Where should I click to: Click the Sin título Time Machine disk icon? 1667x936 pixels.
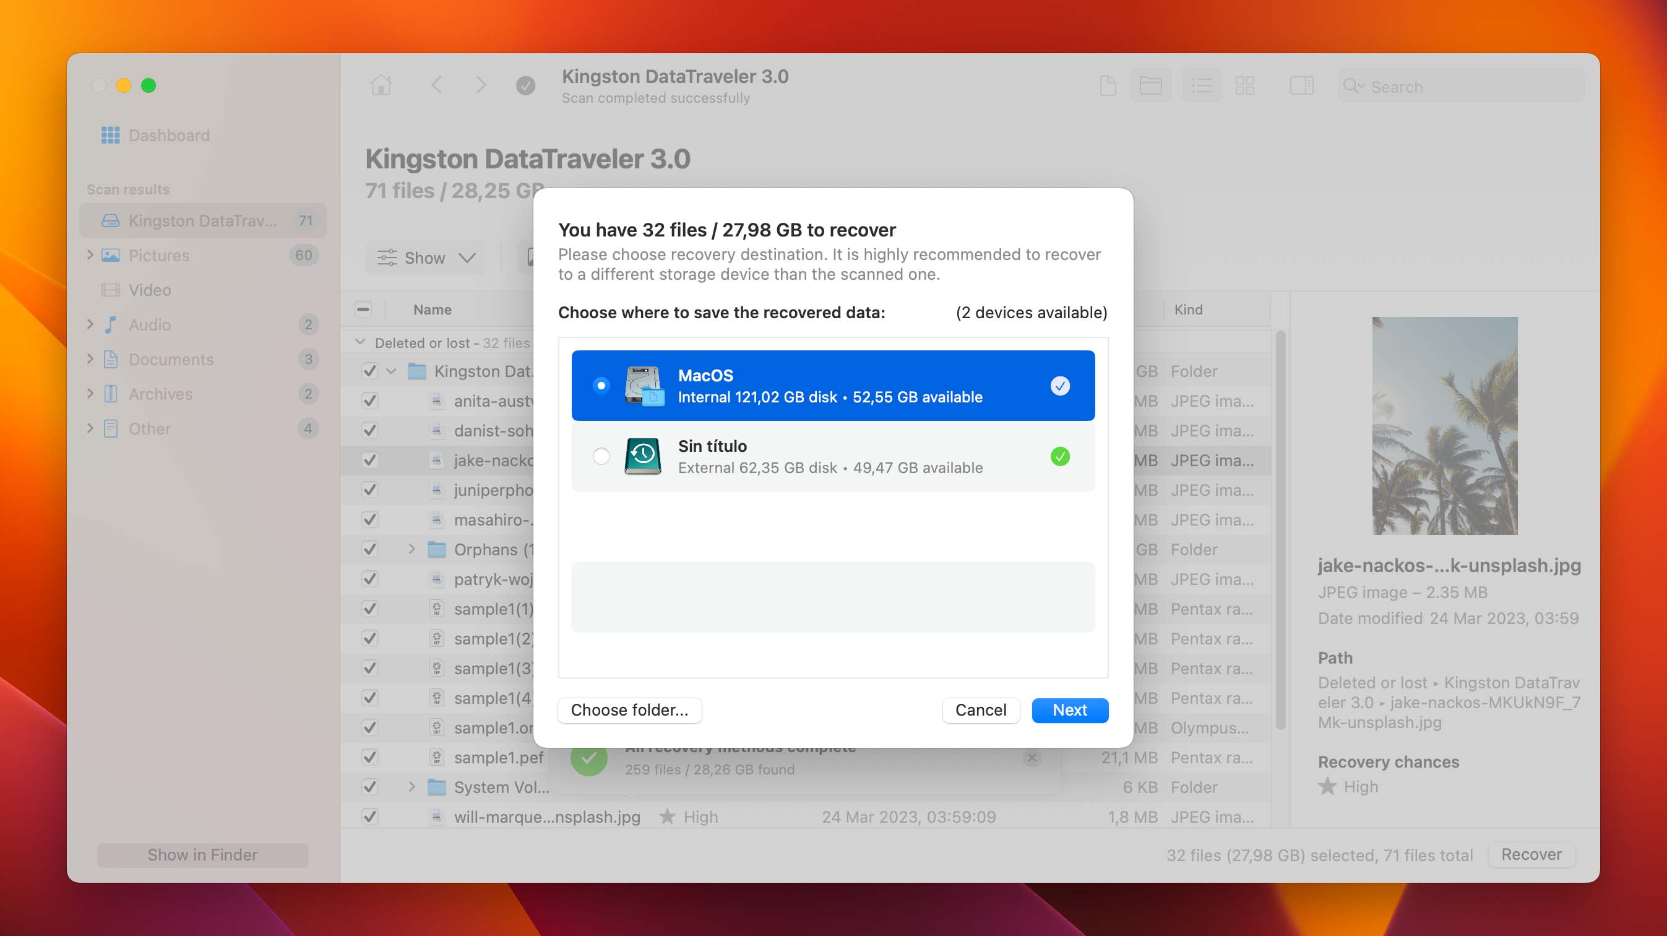pos(642,456)
